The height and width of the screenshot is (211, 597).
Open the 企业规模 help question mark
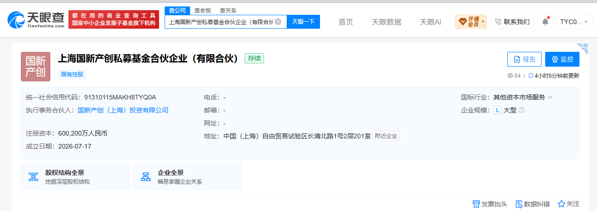pos(522,110)
